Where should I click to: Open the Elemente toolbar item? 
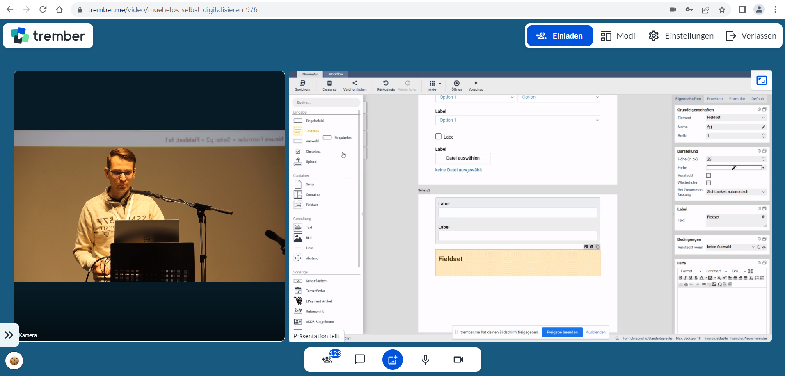pos(329,86)
